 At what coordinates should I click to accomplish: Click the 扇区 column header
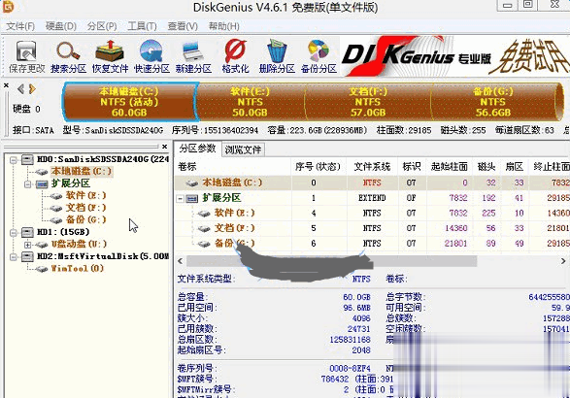coord(515,166)
